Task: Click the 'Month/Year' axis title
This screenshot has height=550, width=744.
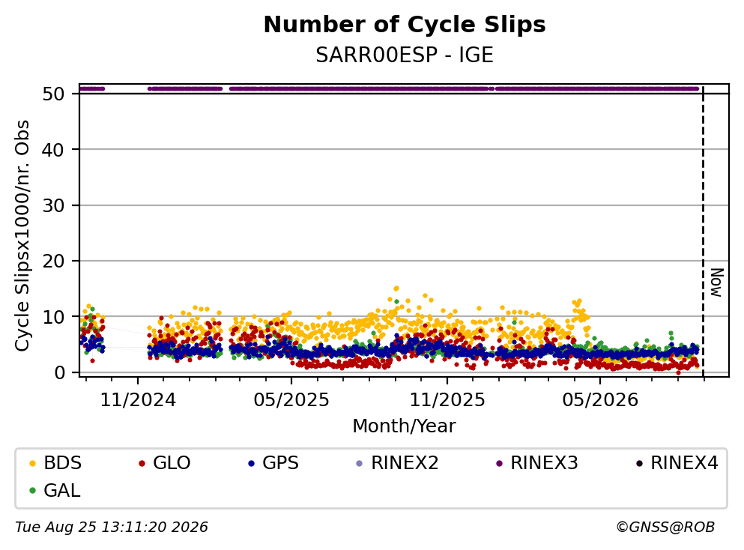Action: pyautogui.click(x=405, y=426)
